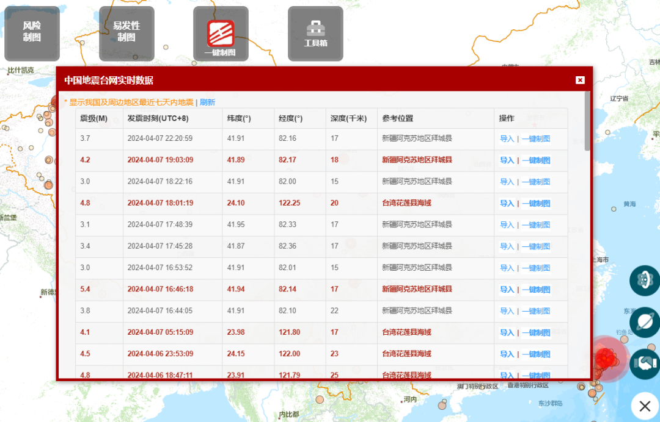Click 台湾花莲县海域 in the 05:15:09 row
This screenshot has width=660, height=422.
point(406,332)
